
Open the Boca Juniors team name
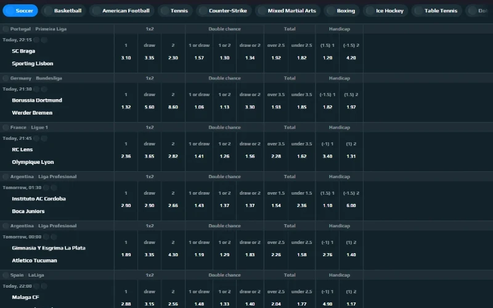coord(28,211)
